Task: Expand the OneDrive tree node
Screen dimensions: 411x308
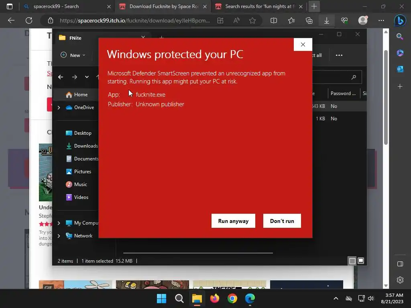Action: point(59,107)
